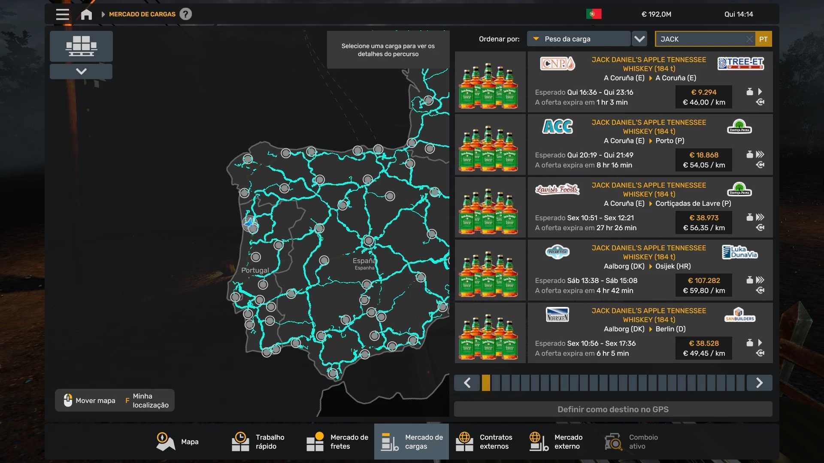Go to next page of cargo offers
The image size is (824, 463).
point(759,383)
